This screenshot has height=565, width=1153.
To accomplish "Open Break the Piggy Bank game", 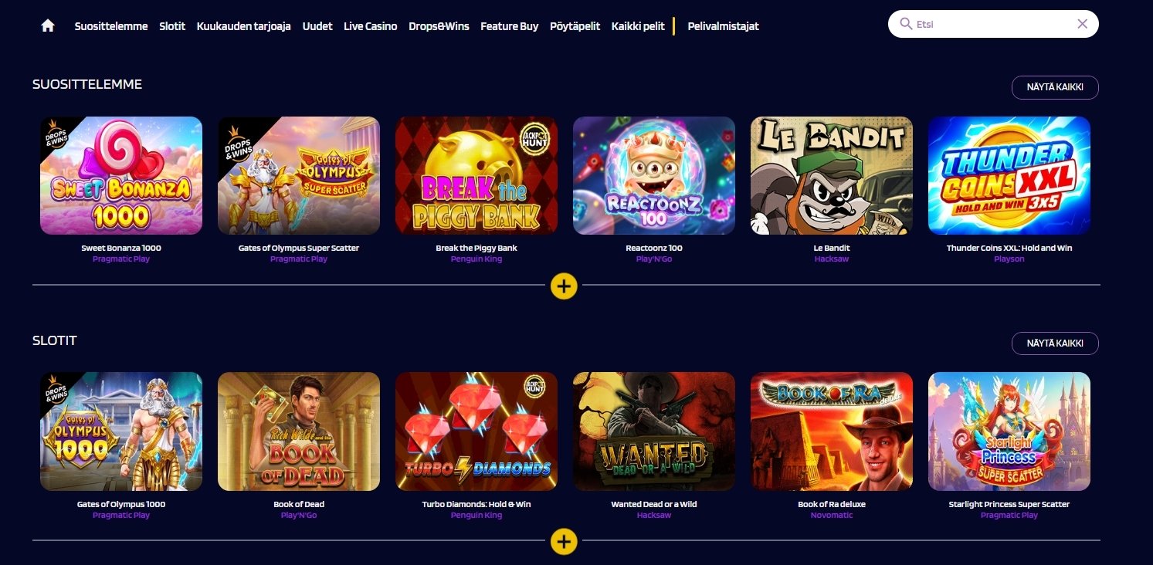I will coord(476,175).
